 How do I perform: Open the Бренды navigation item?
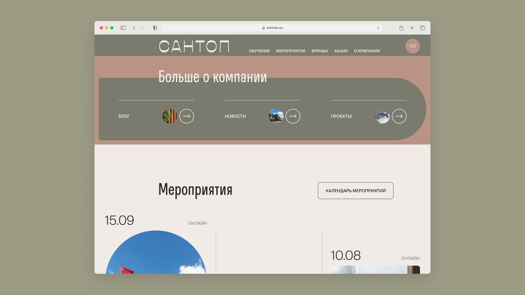320,51
